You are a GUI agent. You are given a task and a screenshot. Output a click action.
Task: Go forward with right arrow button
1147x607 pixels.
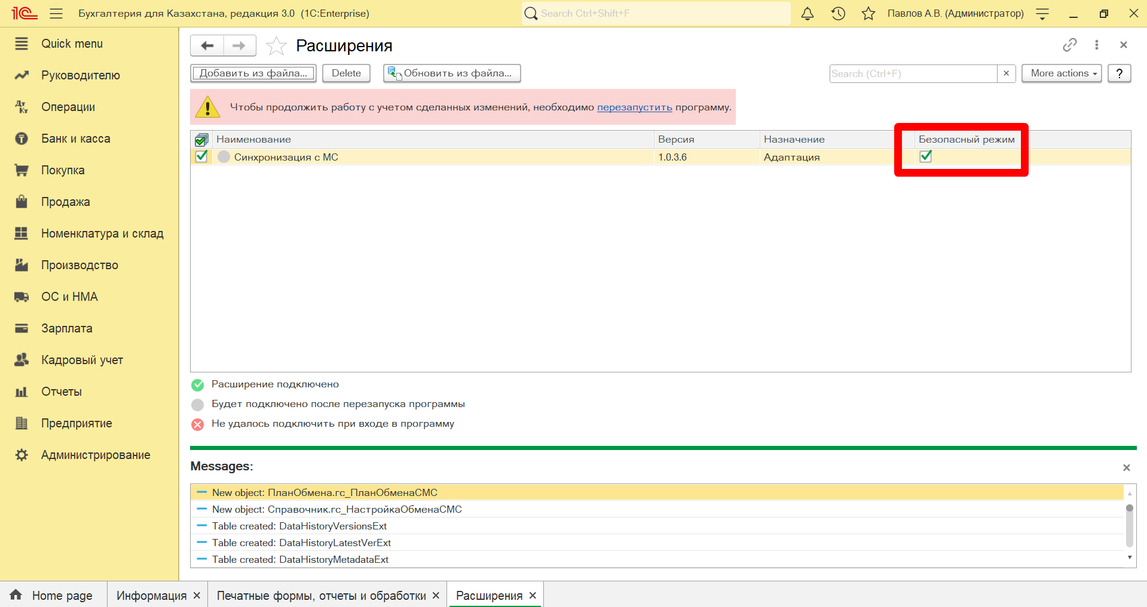240,45
